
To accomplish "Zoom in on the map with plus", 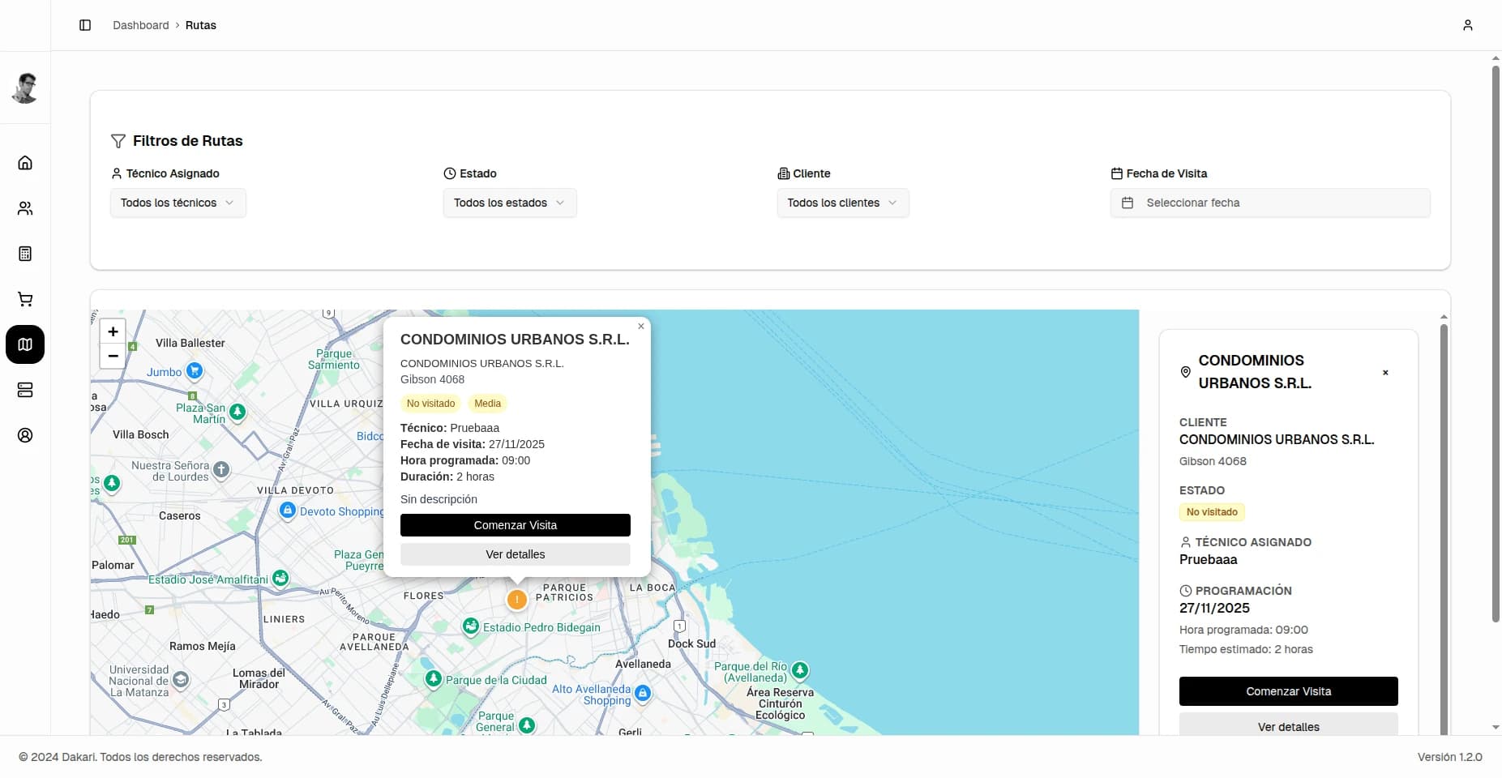I will tap(113, 331).
